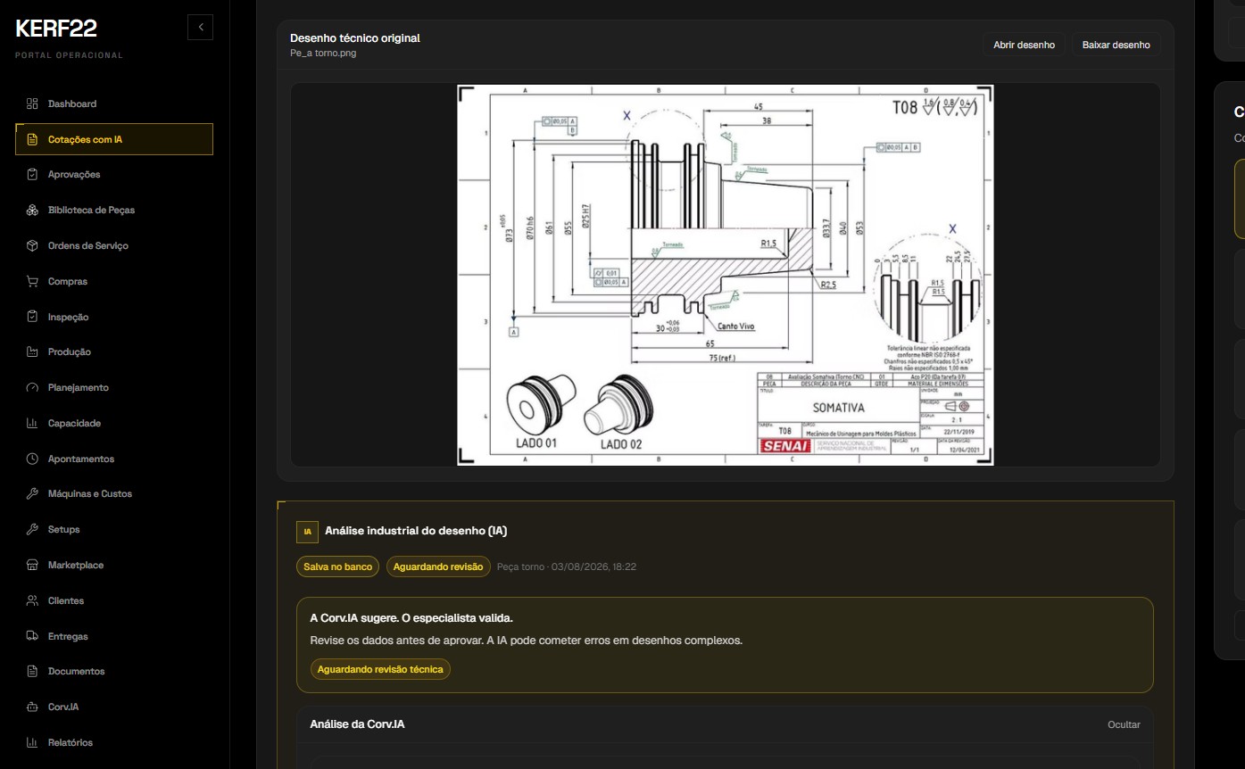Go to Apontamentos
The image size is (1245, 769).
coord(114,459)
